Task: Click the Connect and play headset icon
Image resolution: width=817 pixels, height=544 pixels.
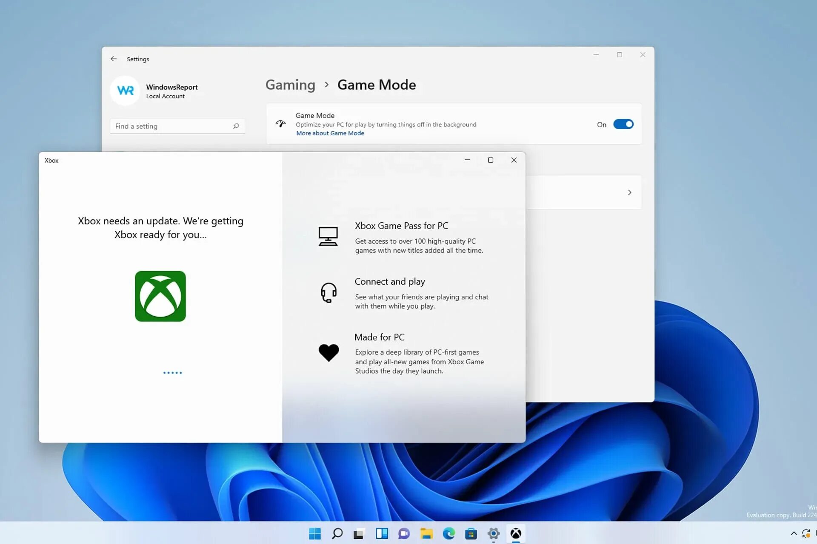Action: [x=329, y=292]
